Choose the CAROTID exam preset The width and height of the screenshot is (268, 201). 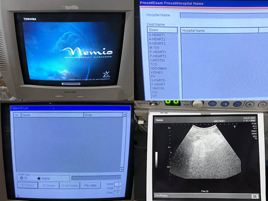pyautogui.click(x=157, y=60)
